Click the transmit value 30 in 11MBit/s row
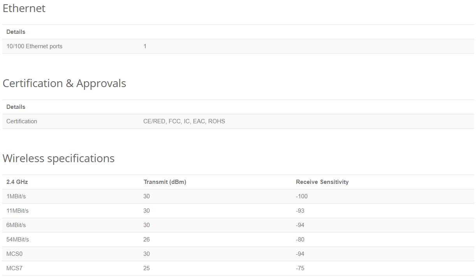This screenshot has width=476, height=278. pos(147,211)
